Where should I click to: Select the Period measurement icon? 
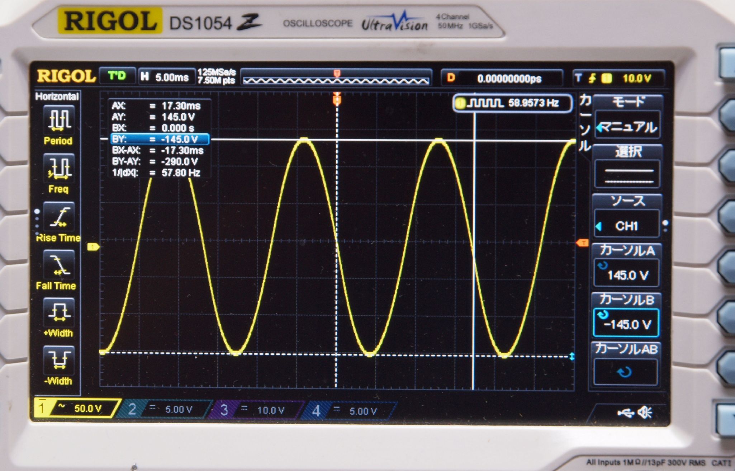[59, 120]
